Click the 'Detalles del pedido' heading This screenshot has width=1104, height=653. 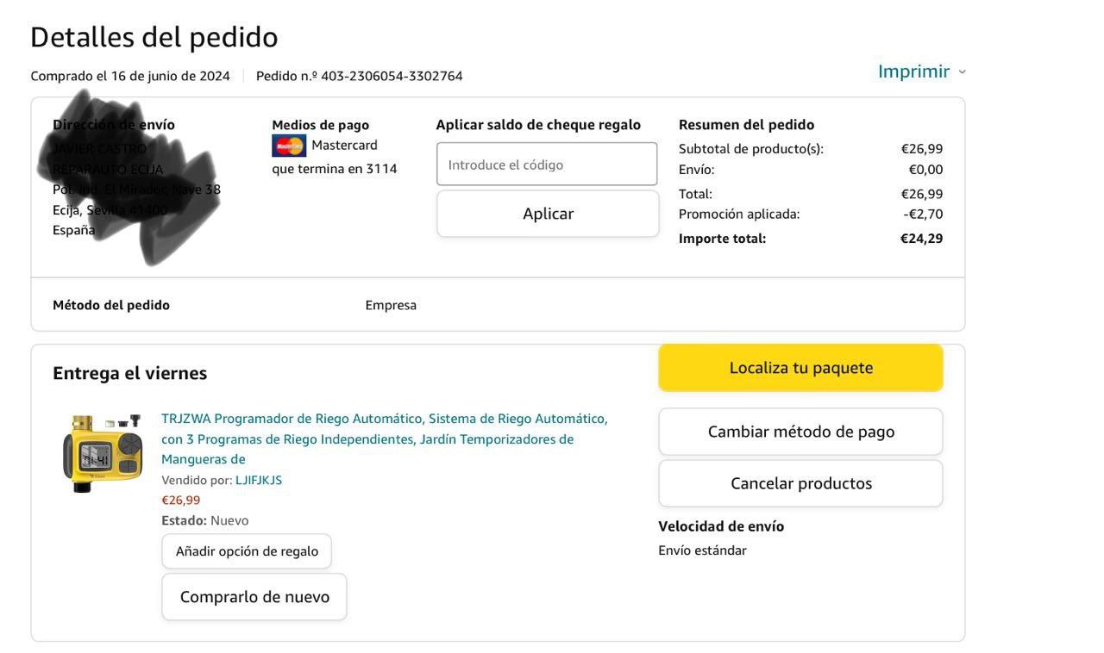(154, 37)
